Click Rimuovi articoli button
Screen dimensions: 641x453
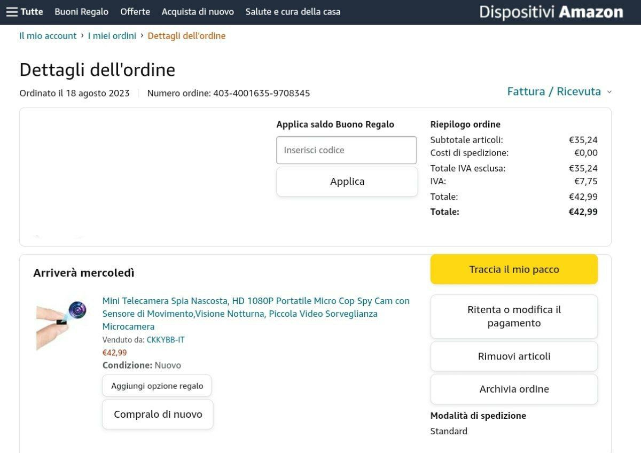pos(514,356)
